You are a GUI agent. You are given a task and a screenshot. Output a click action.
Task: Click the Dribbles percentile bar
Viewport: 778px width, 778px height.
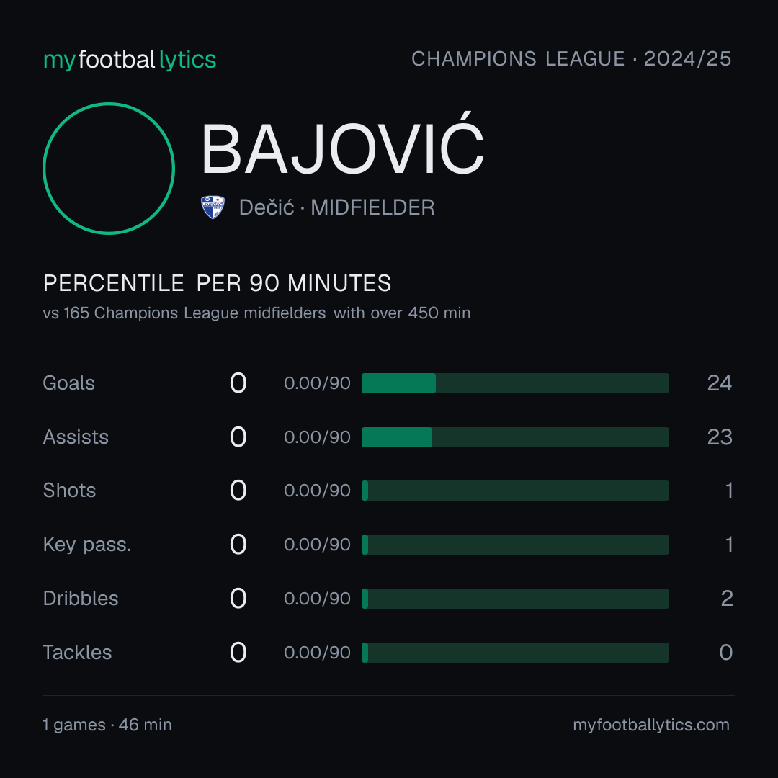click(515, 599)
